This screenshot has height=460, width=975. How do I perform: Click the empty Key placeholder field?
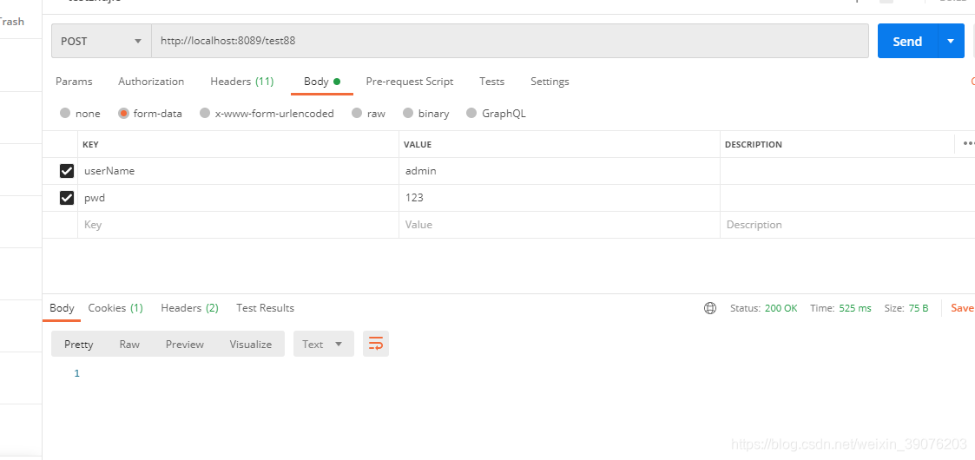tap(238, 225)
